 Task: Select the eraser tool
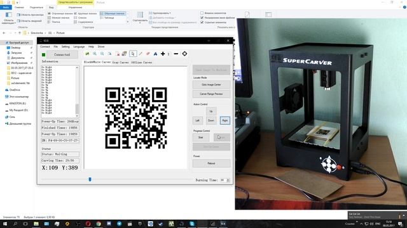point(148,54)
